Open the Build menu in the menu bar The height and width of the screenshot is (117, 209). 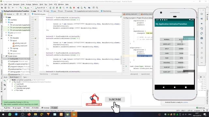pyautogui.click(x=41, y=4)
